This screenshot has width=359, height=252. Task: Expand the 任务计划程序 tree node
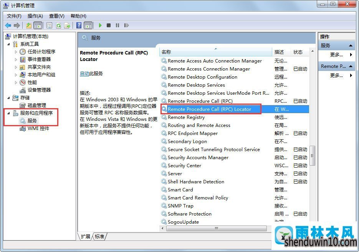click(16, 52)
